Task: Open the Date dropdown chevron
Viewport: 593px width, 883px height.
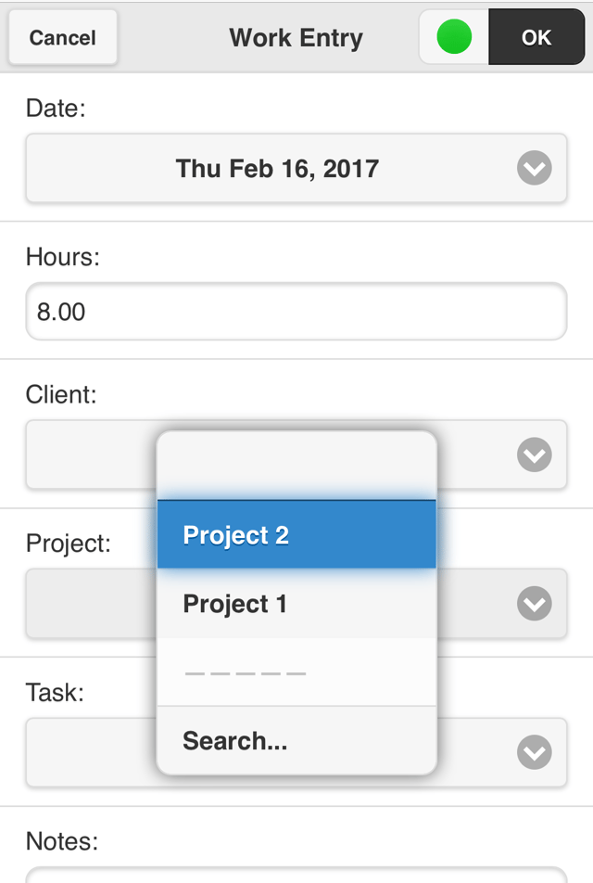Action: coord(534,169)
